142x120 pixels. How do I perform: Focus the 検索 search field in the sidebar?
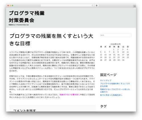click(116, 35)
